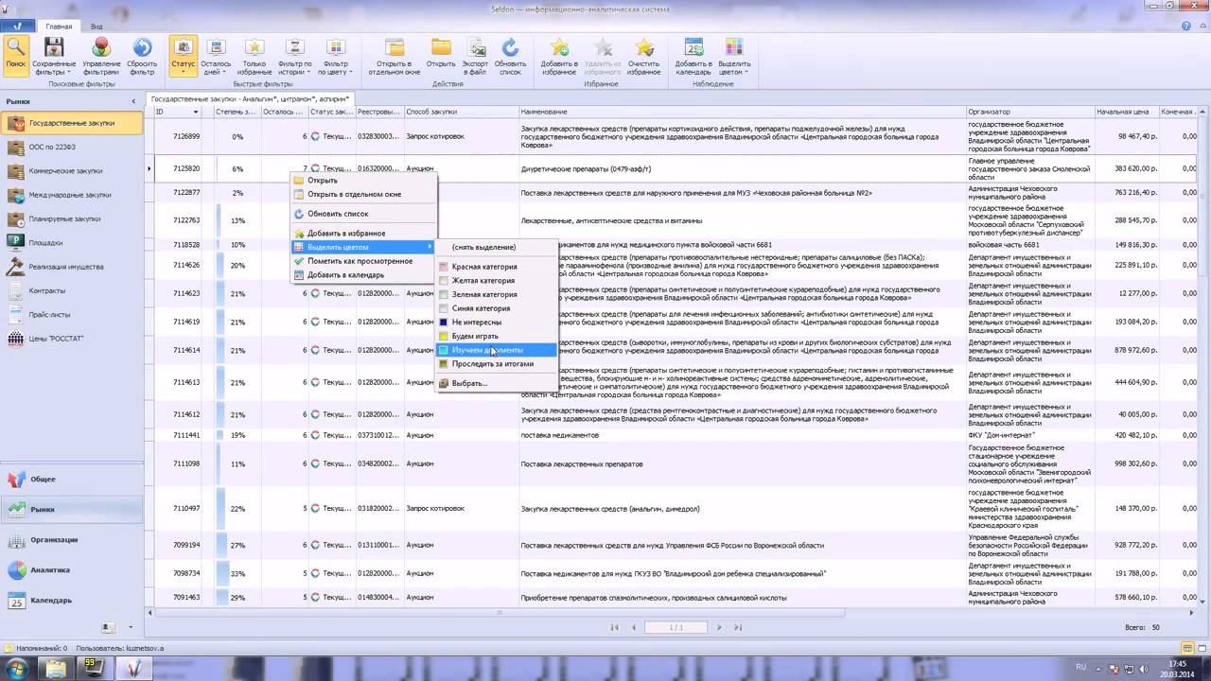Open Планируемые закупки in the sidebar
Image resolution: width=1211 pixels, height=681 pixels.
point(72,218)
